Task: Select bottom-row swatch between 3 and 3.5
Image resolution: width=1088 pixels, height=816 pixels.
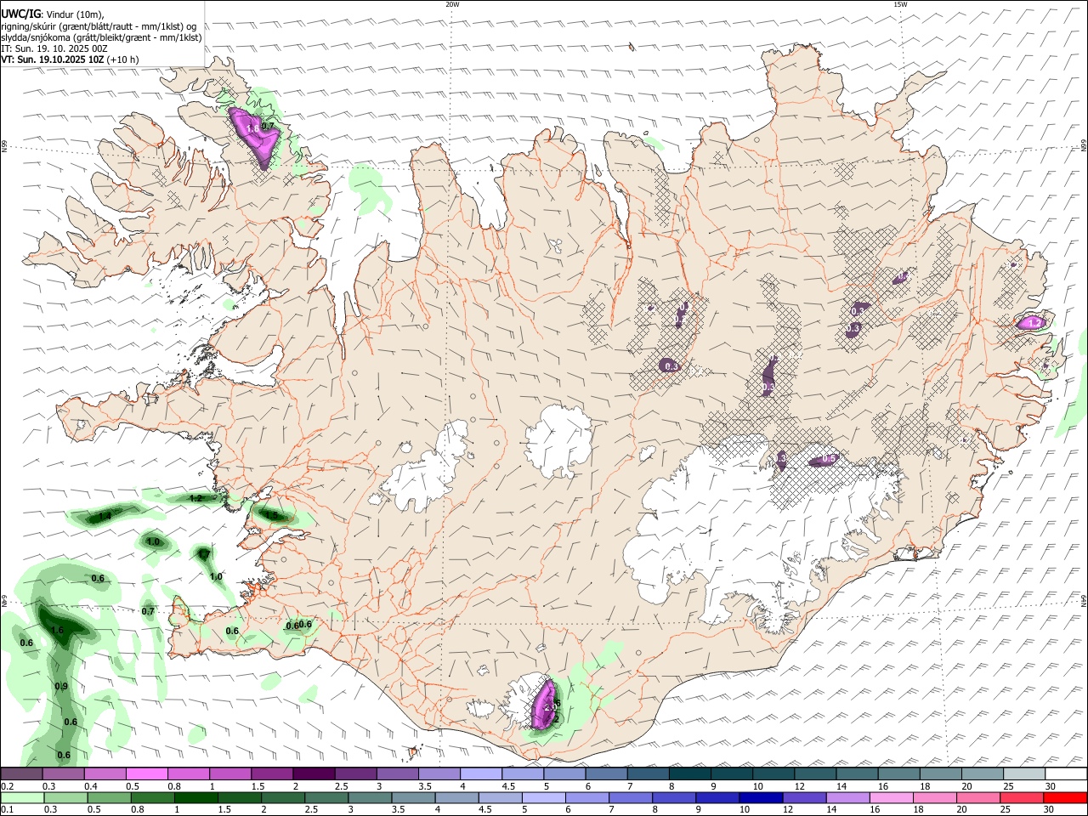Action: [370, 797]
